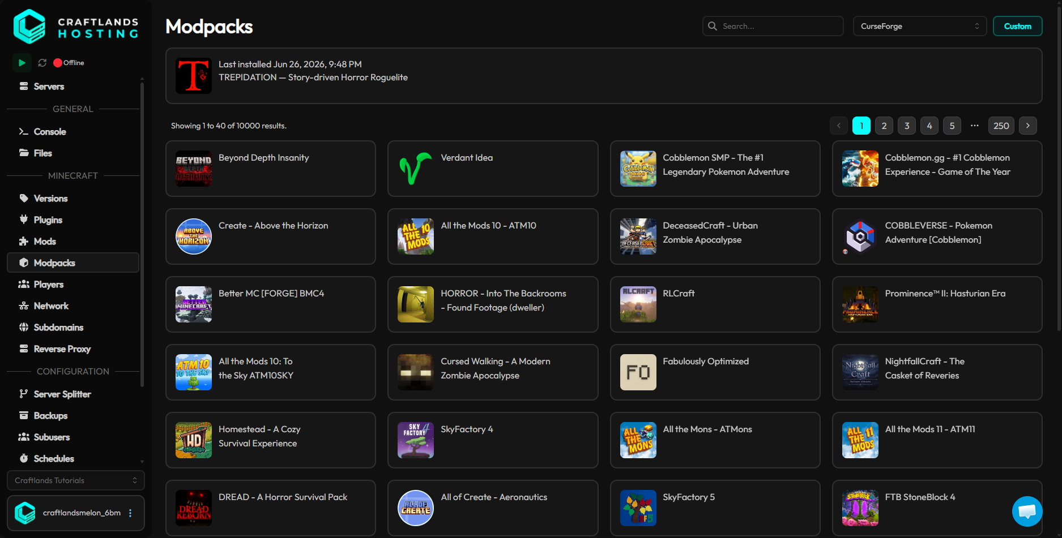Click the pagination ellipsis
Screen dimensions: 1062x538
(975, 126)
